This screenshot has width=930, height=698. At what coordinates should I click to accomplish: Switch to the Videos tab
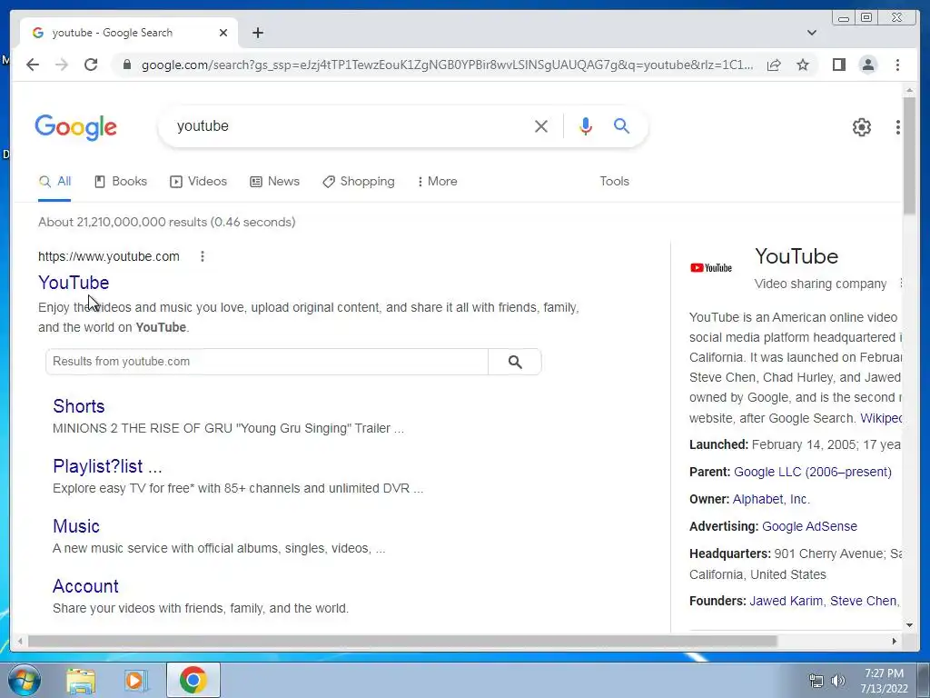(x=199, y=182)
